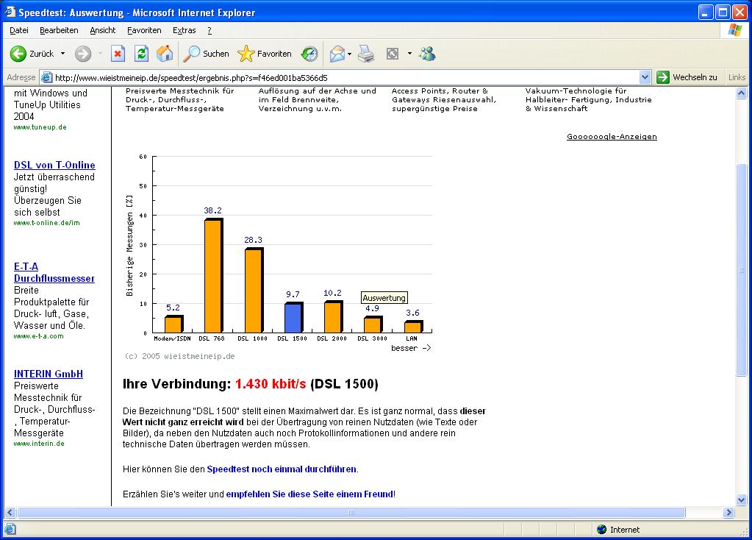Click the Goooooogle-Anzeigen link
This screenshot has width=752, height=540.
coord(612,136)
